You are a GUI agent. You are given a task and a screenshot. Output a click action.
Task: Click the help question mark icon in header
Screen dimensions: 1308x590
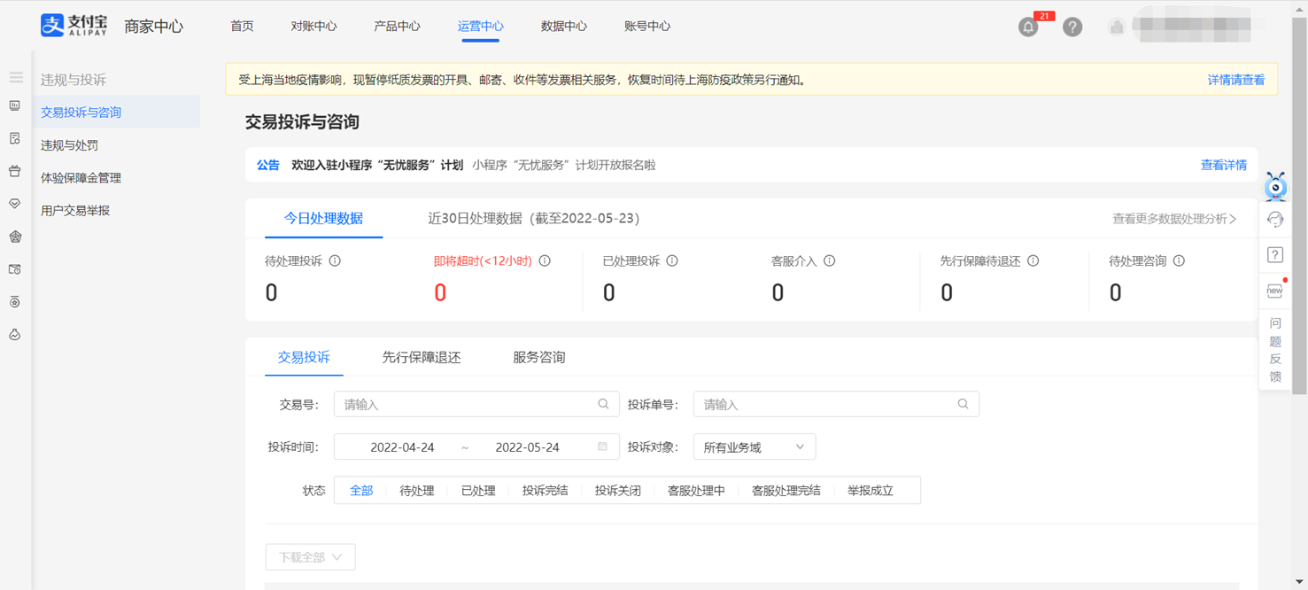click(x=1072, y=27)
